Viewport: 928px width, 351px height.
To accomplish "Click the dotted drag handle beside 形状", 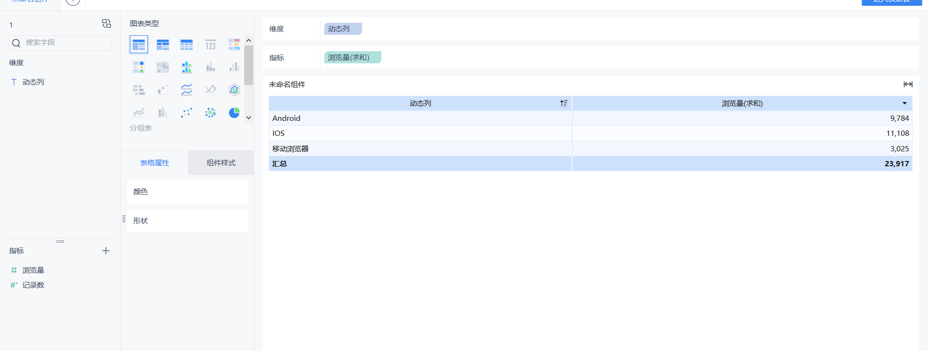I will 124,219.
